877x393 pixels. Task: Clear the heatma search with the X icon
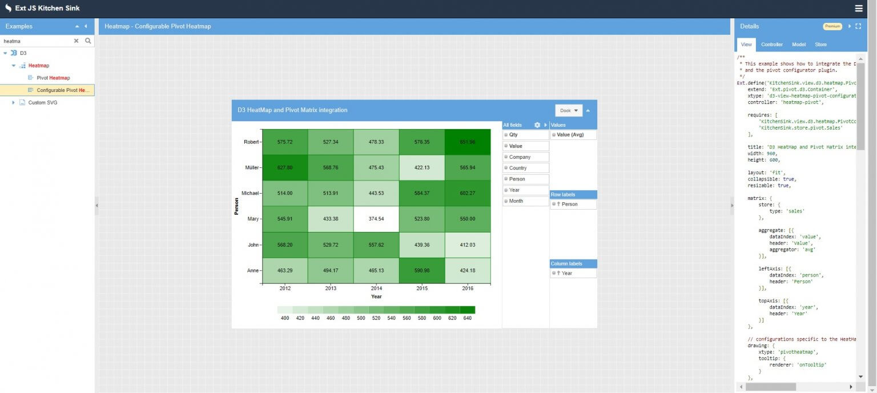click(x=76, y=41)
